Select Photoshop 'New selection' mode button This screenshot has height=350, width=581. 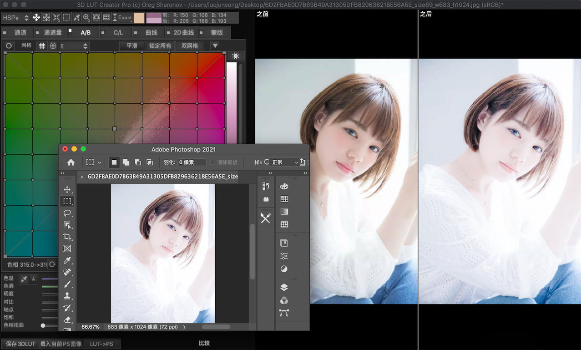[x=114, y=162]
